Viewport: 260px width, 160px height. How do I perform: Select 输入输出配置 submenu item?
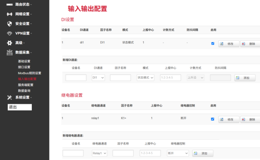pyautogui.click(x=27, y=79)
